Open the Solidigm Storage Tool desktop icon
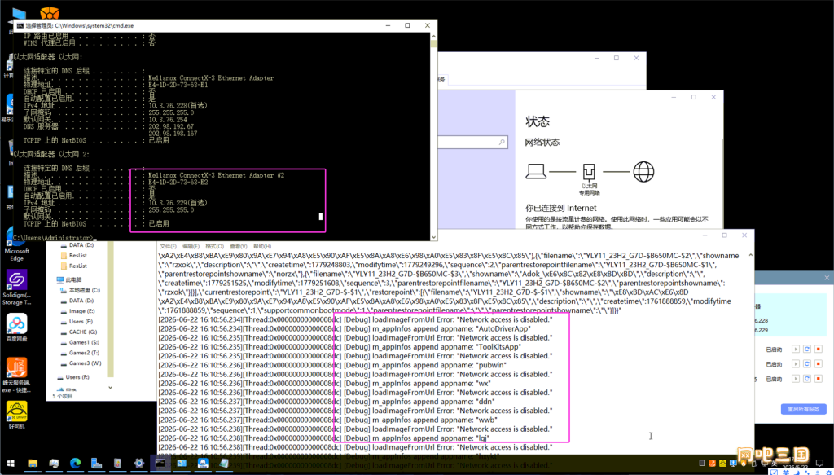 [x=16, y=288]
